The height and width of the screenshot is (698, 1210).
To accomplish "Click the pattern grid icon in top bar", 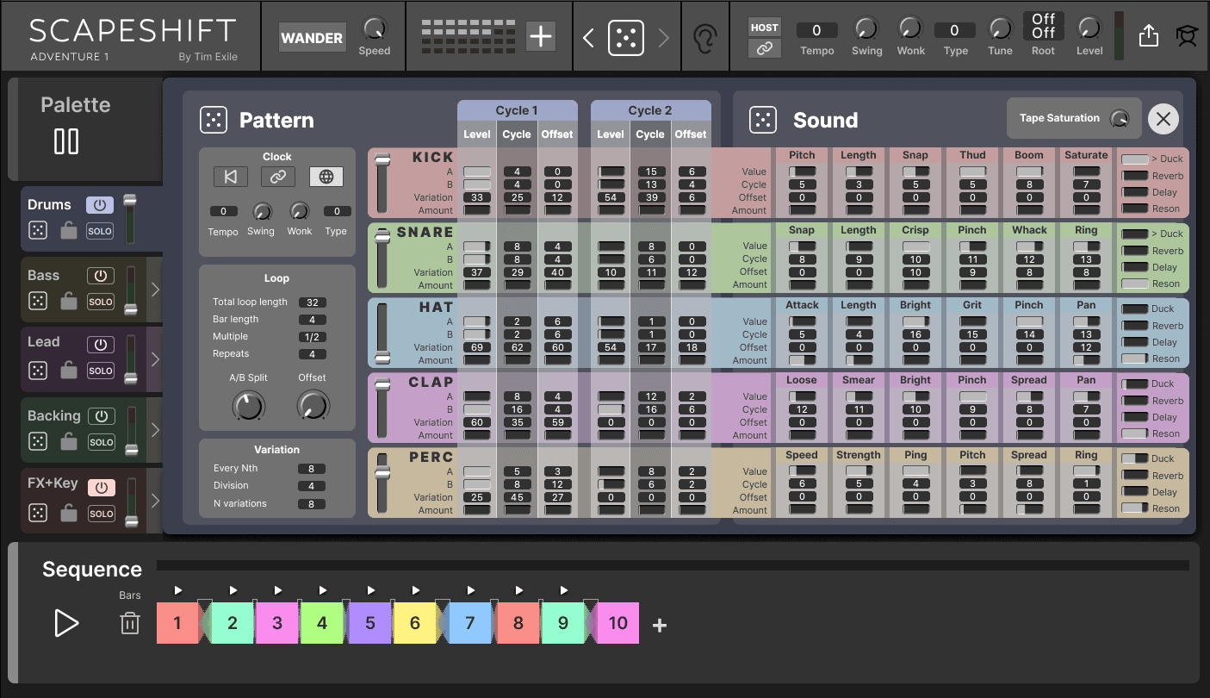I will (468, 35).
